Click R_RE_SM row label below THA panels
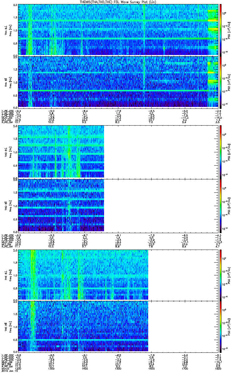The height and width of the screenshot is (373, 233). [7, 123]
